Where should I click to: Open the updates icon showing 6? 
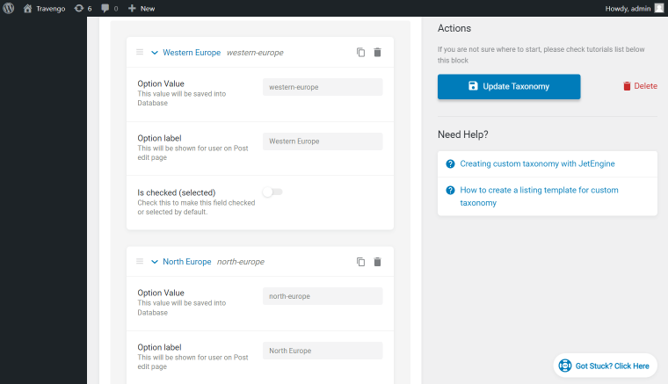[79, 8]
